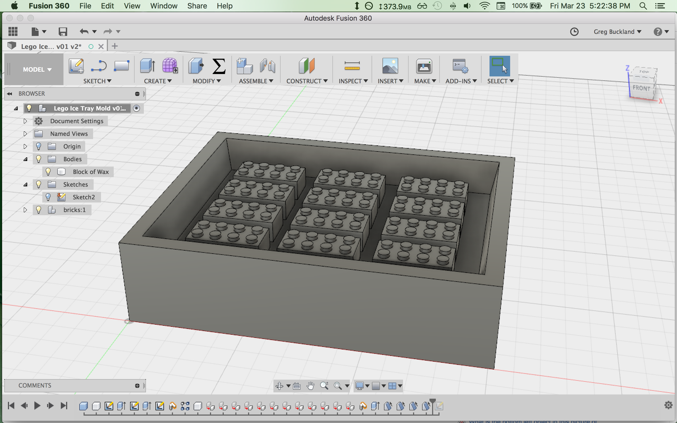Open Change Parameters sigma icon
This screenshot has height=423, width=677.
(219, 66)
